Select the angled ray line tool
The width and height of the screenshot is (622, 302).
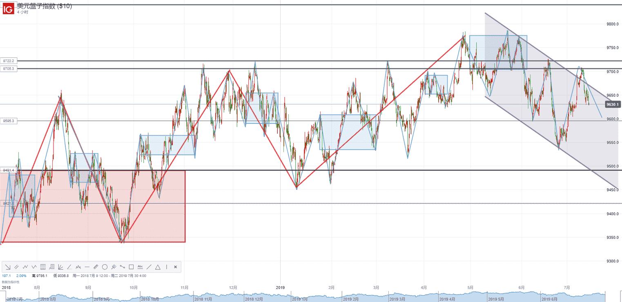click(69, 267)
